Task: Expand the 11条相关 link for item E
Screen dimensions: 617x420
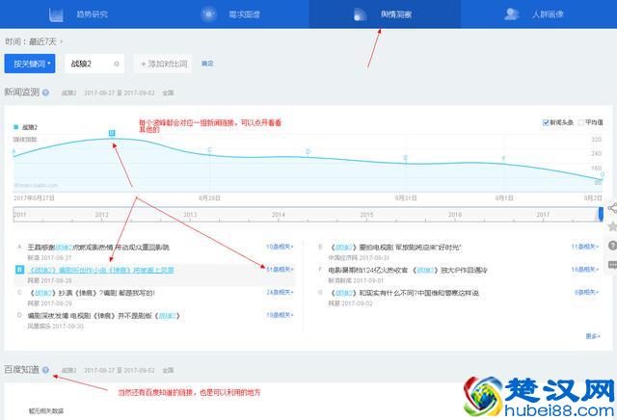Action: click(585, 247)
